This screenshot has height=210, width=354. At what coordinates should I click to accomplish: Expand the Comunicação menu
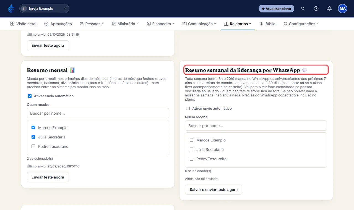[199, 24]
